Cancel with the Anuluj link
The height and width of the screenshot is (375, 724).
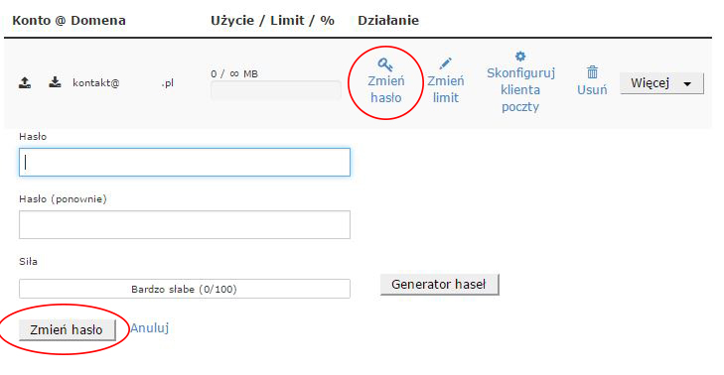click(150, 328)
